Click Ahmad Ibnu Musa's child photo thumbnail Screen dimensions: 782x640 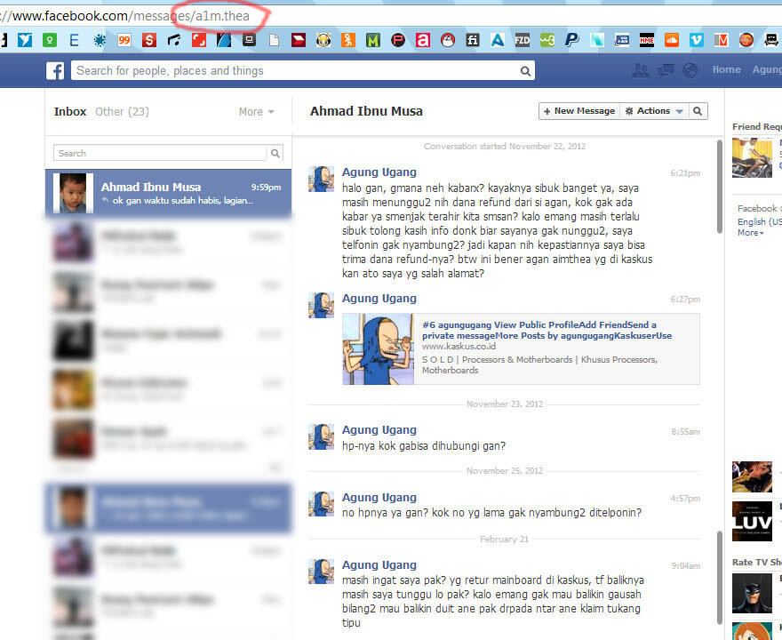point(73,193)
